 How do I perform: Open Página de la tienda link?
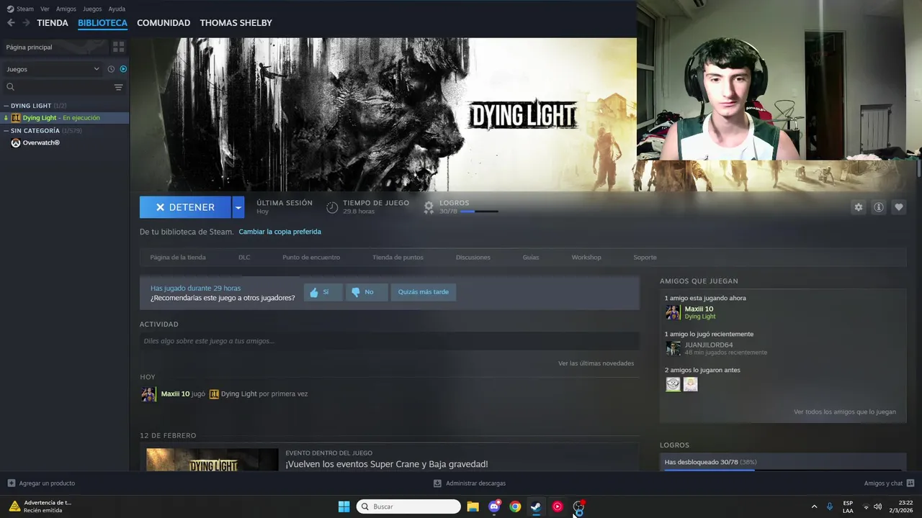pyautogui.click(x=178, y=257)
